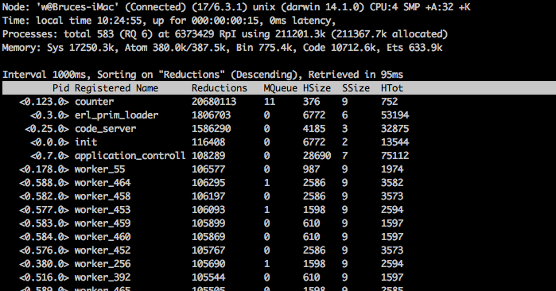
Task: Click the Registered Name column header
Action: (116, 88)
